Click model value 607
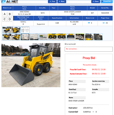Image resolution: width=114 pixels, height=115 pixels. [92, 13]
